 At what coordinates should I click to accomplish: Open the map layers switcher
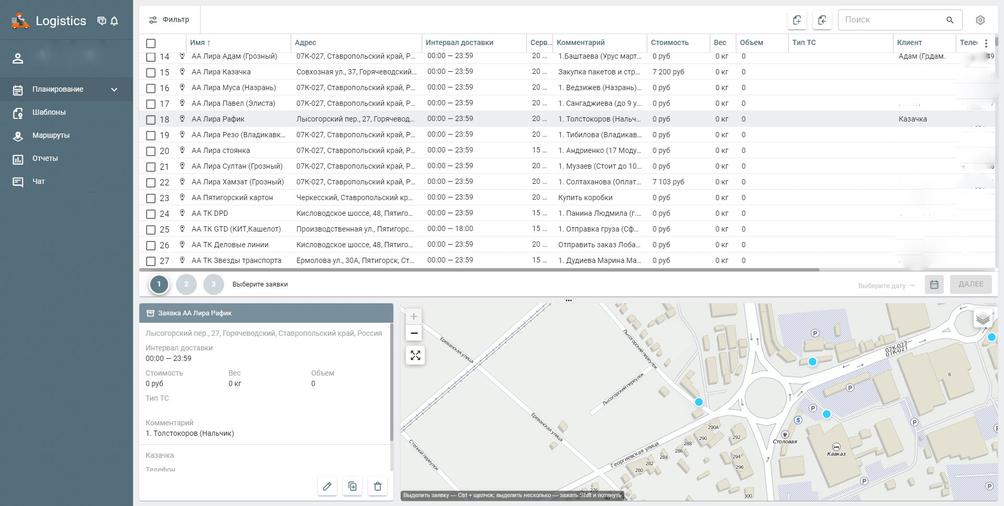[983, 318]
